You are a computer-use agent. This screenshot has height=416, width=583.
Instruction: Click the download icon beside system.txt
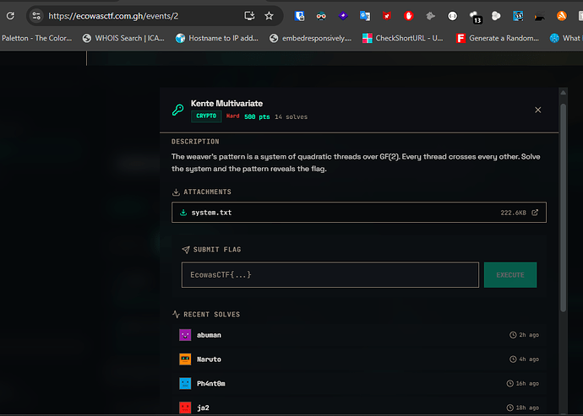tap(183, 213)
